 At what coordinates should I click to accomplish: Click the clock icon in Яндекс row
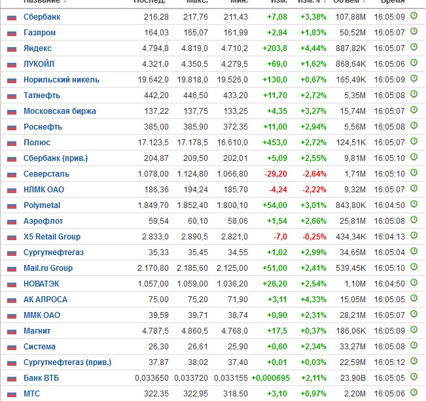pyautogui.click(x=414, y=47)
